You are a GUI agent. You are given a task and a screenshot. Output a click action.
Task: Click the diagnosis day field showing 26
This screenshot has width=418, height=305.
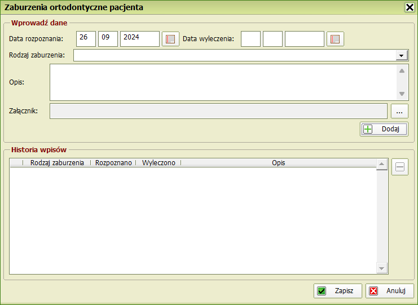pyautogui.click(x=86, y=39)
